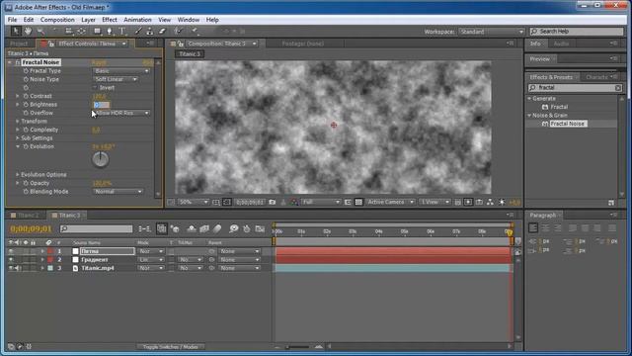Screen dimensions: 632x356
Task: Open the Active Camera dropdown
Action: click(390, 202)
